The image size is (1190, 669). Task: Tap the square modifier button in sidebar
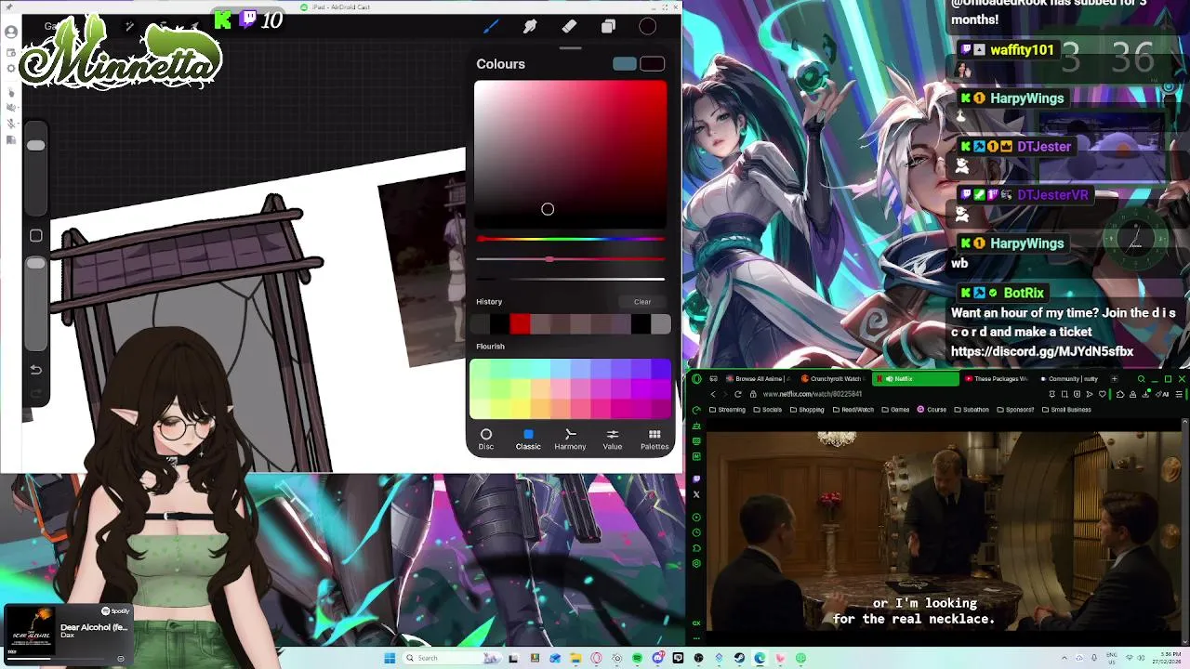pyautogui.click(x=35, y=236)
